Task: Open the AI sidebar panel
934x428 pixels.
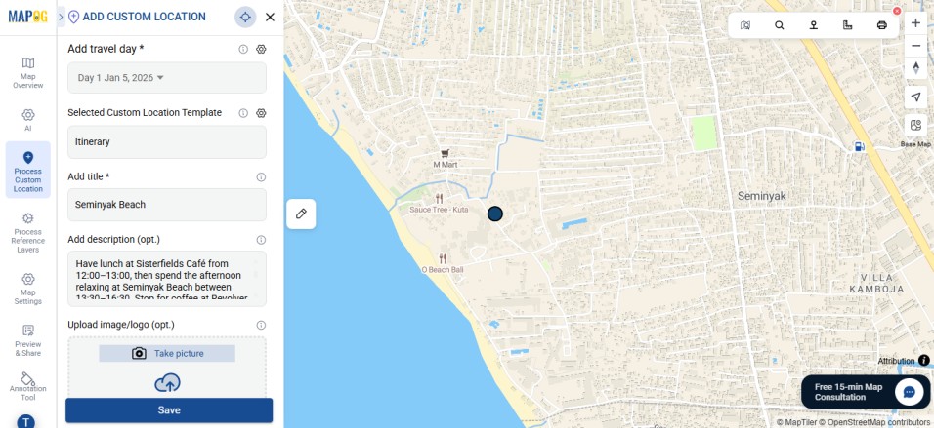Action: tap(28, 120)
